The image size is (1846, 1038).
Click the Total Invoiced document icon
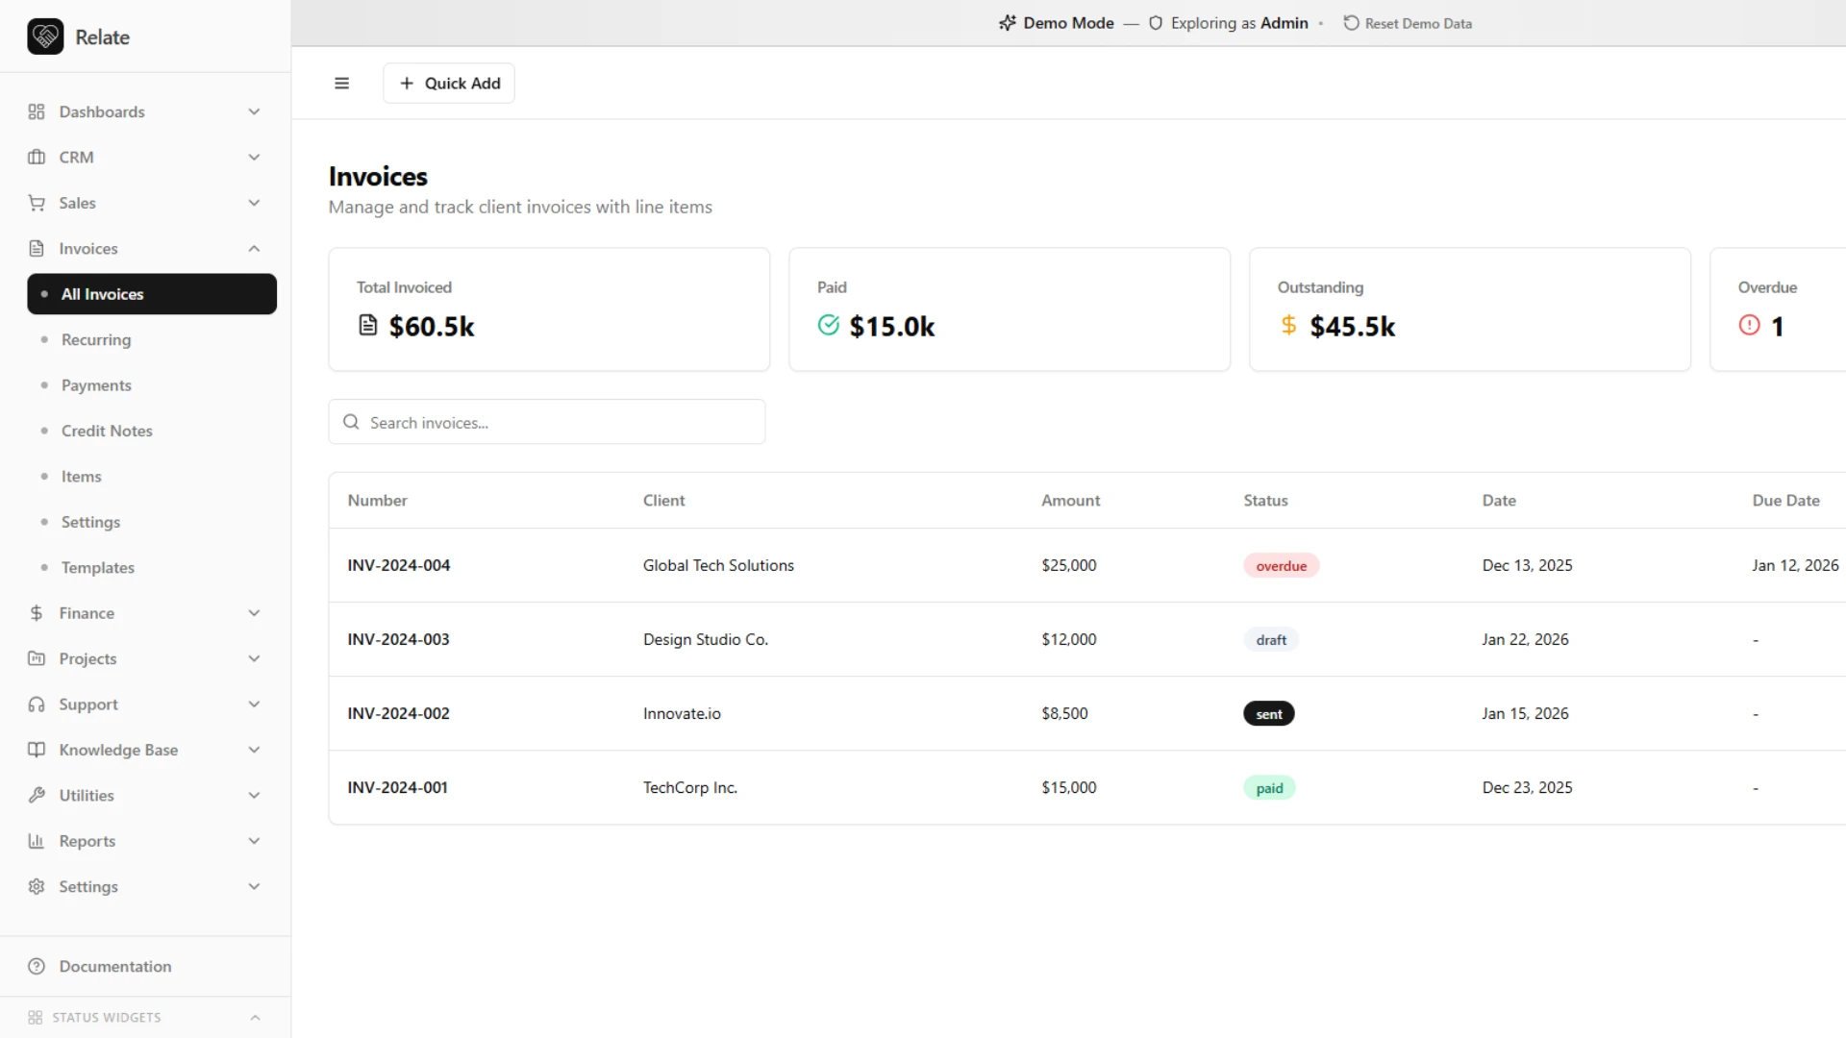(368, 325)
